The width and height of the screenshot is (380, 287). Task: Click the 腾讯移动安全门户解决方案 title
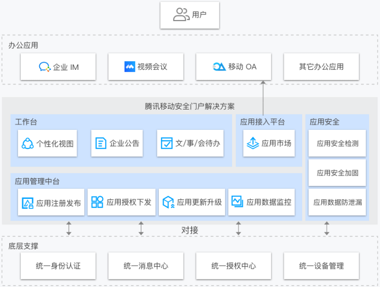pos(190,106)
